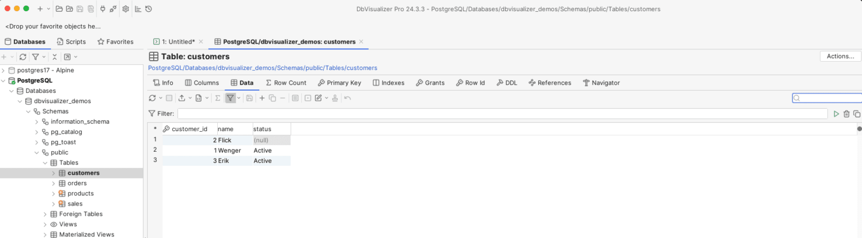Viewport: 862px width, 238px height.
Task: Open the export dropdown arrow in grid toolbar
Action: [190, 98]
